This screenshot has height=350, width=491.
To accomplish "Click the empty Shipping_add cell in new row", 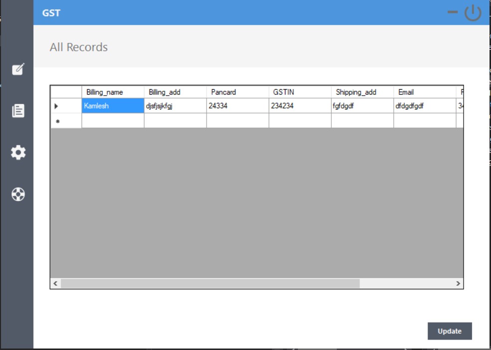I will (x=362, y=120).
